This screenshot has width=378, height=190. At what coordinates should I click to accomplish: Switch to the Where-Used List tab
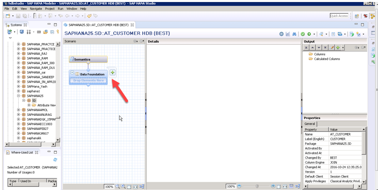coord(22,152)
